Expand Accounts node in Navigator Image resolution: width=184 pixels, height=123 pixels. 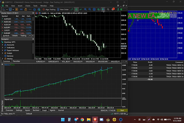click(x=2, y=45)
